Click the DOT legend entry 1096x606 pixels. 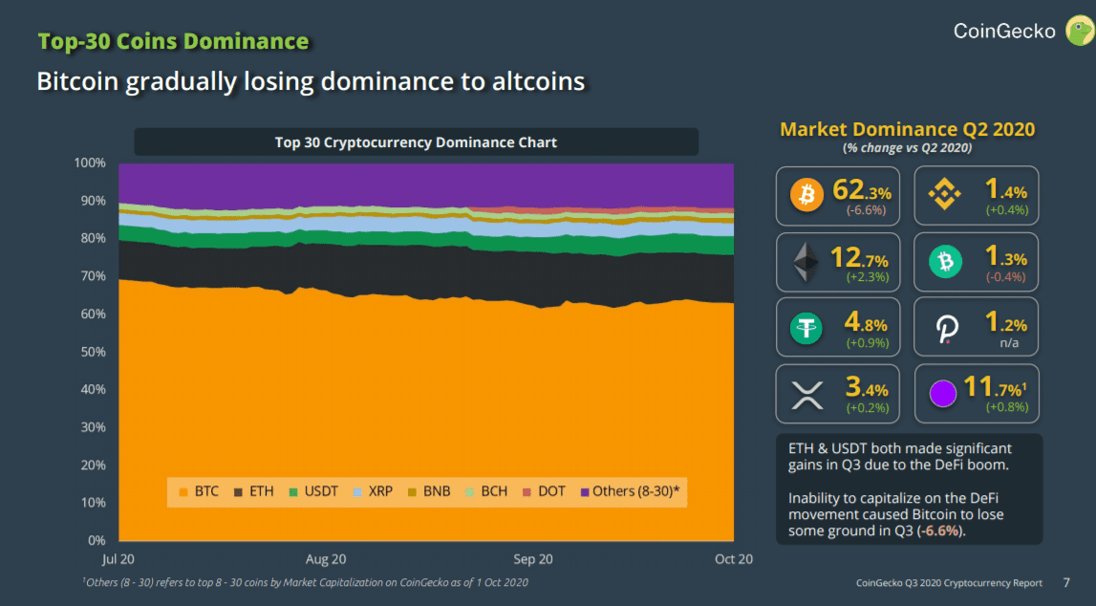click(544, 491)
